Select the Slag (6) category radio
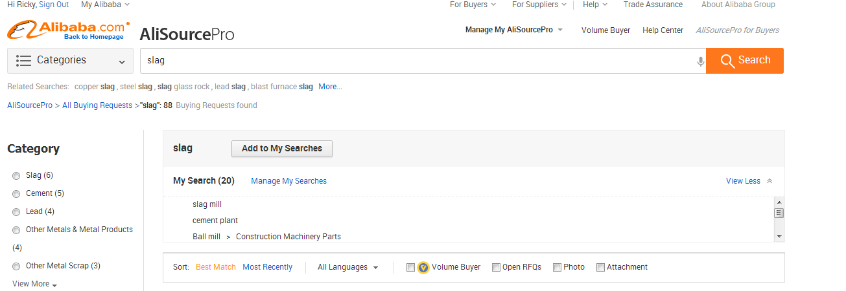Viewport: 846px width, 291px height. (16, 176)
